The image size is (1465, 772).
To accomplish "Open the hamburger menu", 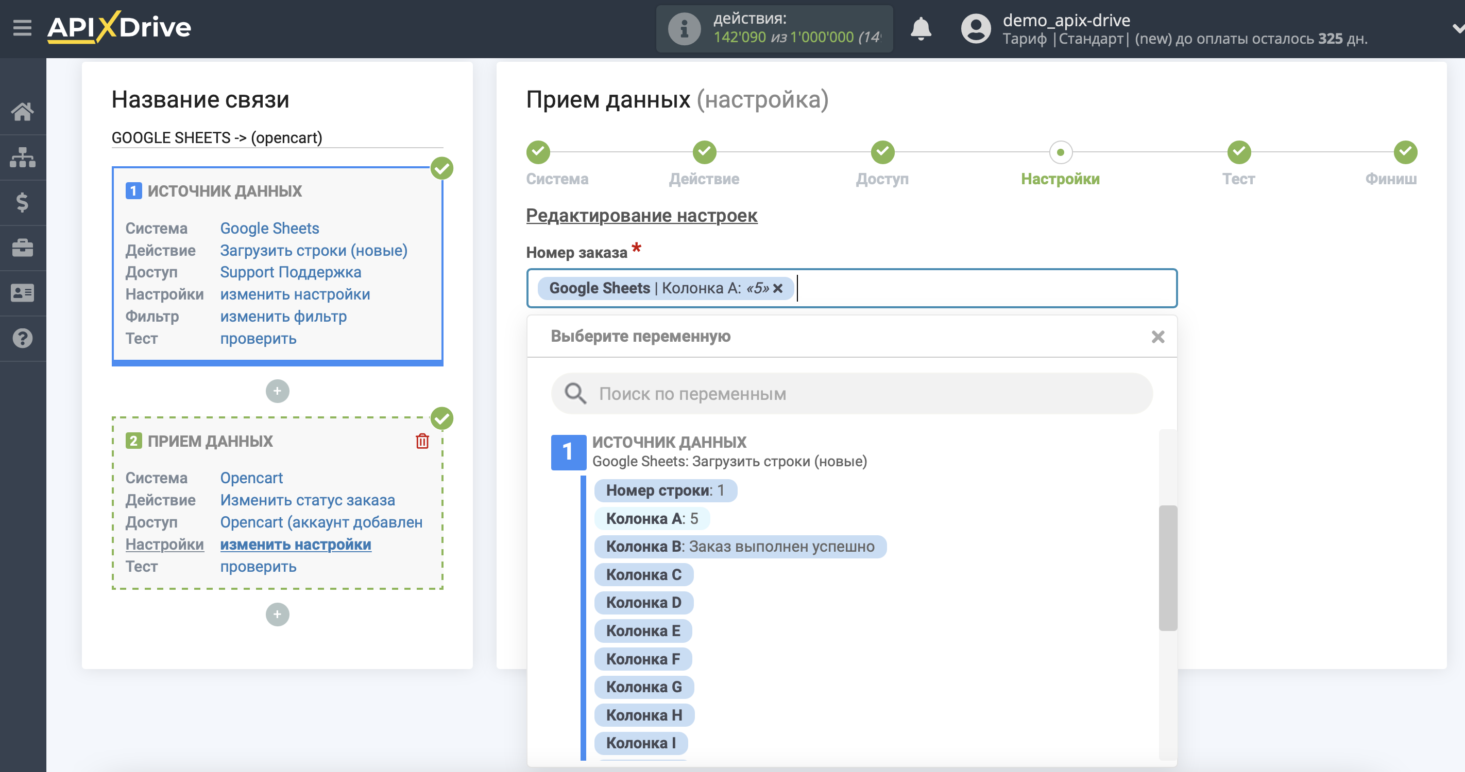I will tap(22, 27).
